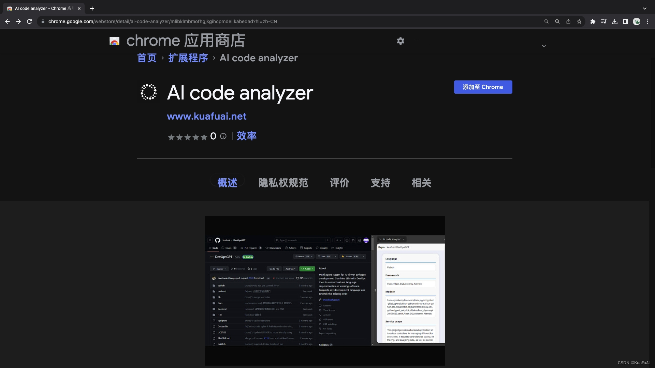655x368 pixels.
Task: Toggle the browser side panel icon
Action: 626,21
